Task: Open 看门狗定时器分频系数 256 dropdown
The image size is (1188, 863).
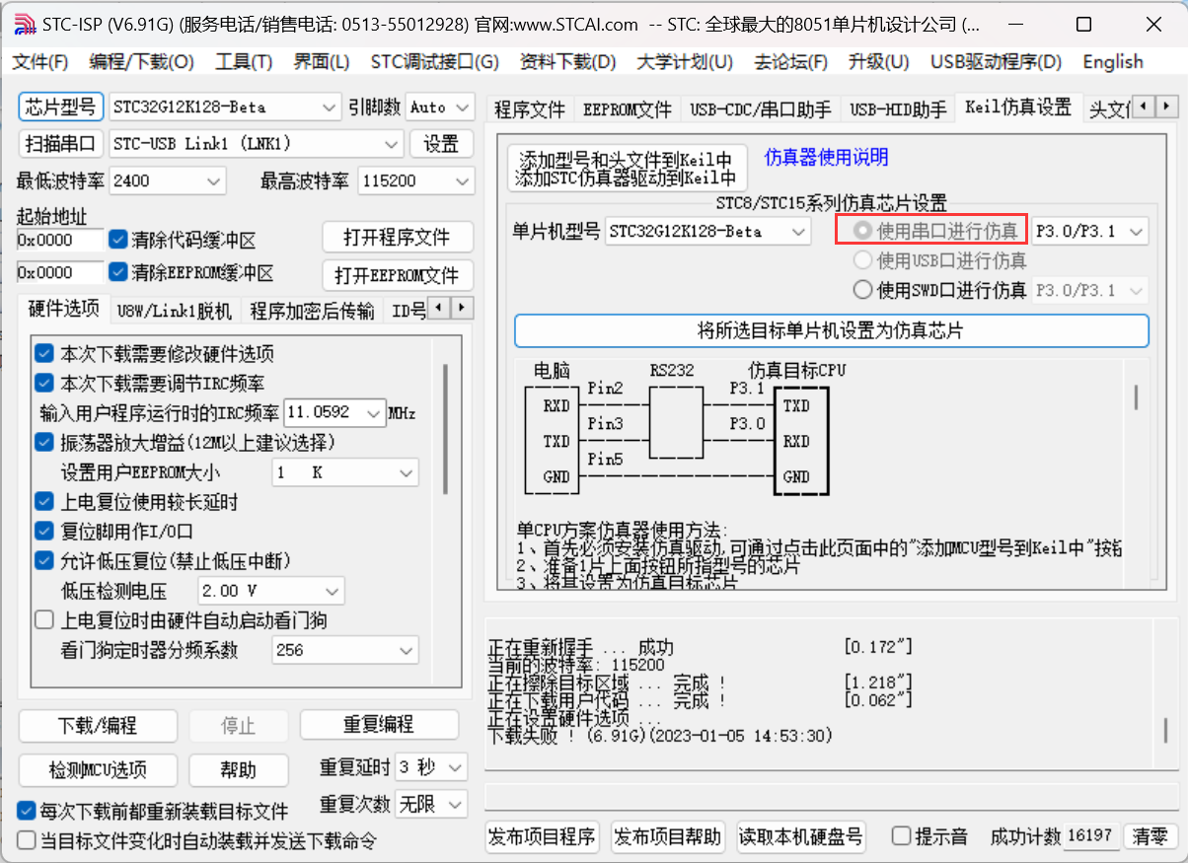Action: click(x=344, y=650)
